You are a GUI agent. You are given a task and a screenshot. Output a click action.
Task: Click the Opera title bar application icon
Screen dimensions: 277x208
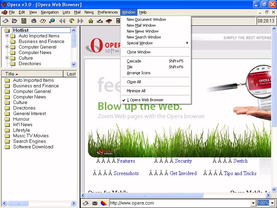point(3,5)
